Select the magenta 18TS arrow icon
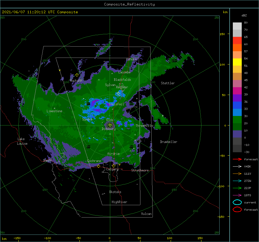The width and height of the screenshot is (259, 242). pos(237,195)
